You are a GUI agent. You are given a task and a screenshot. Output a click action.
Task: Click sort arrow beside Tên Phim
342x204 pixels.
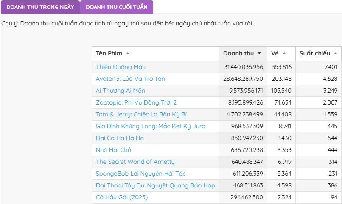pyautogui.click(x=128, y=53)
